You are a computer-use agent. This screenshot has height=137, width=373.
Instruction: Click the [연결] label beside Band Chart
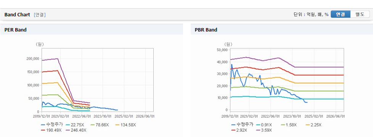pyautogui.click(x=40, y=15)
